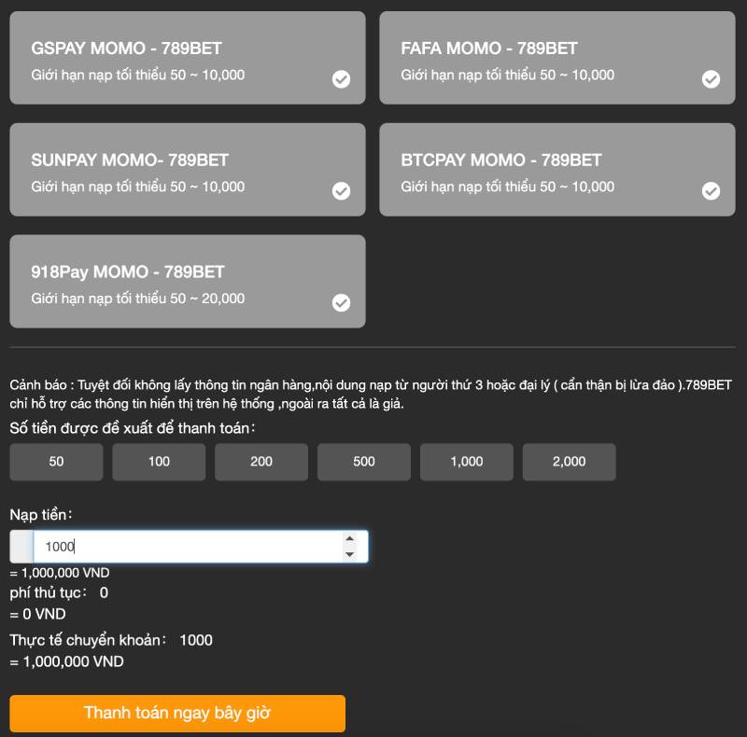The width and height of the screenshot is (747, 737).
Task: Click the increment arrow on amount stepper
Action: (x=348, y=536)
